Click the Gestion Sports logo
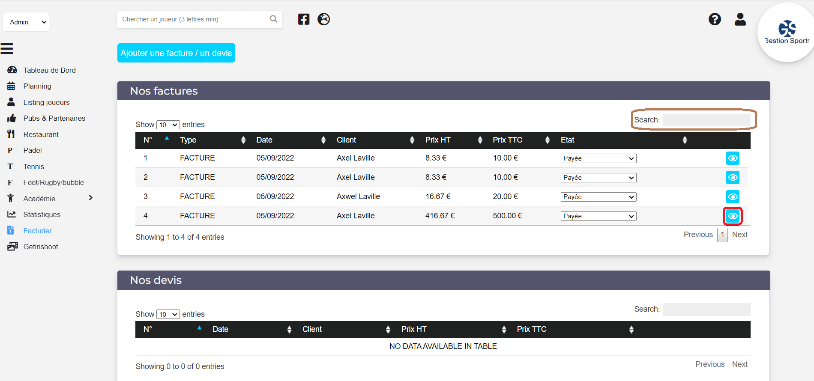Viewport: 814px width, 381px height. click(787, 33)
